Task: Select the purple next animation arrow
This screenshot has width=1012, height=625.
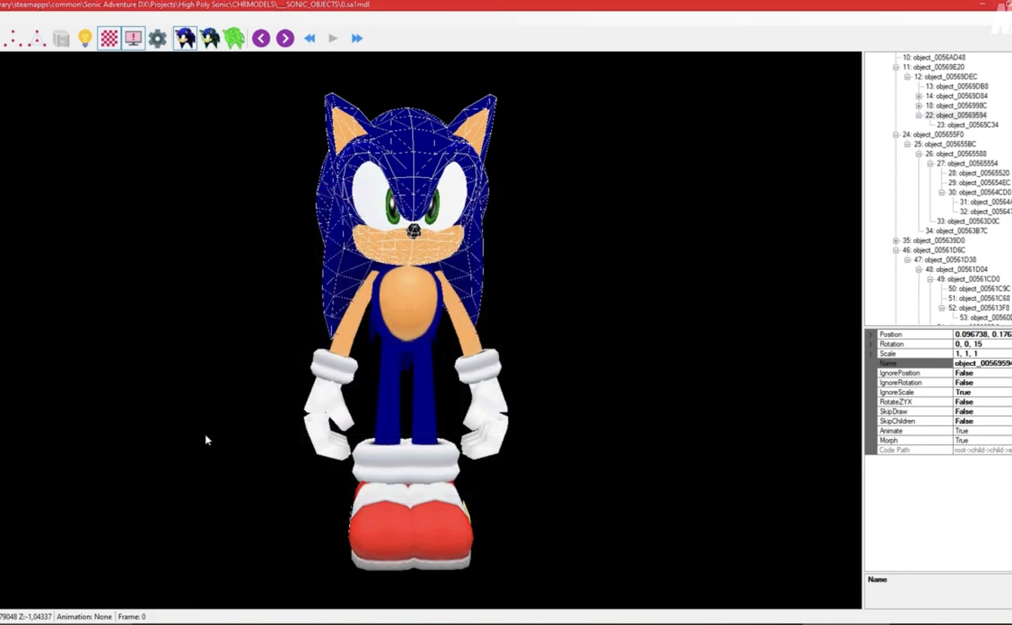Action: click(285, 38)
